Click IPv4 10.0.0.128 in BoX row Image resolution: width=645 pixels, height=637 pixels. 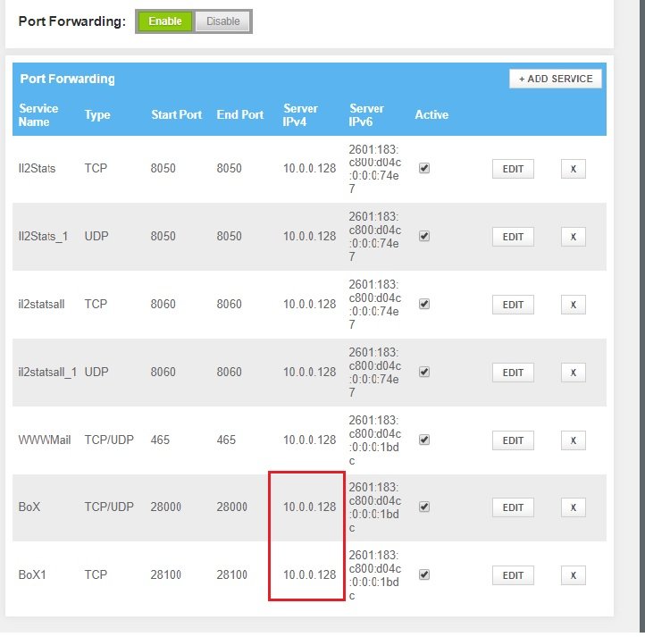click(309, 507)
